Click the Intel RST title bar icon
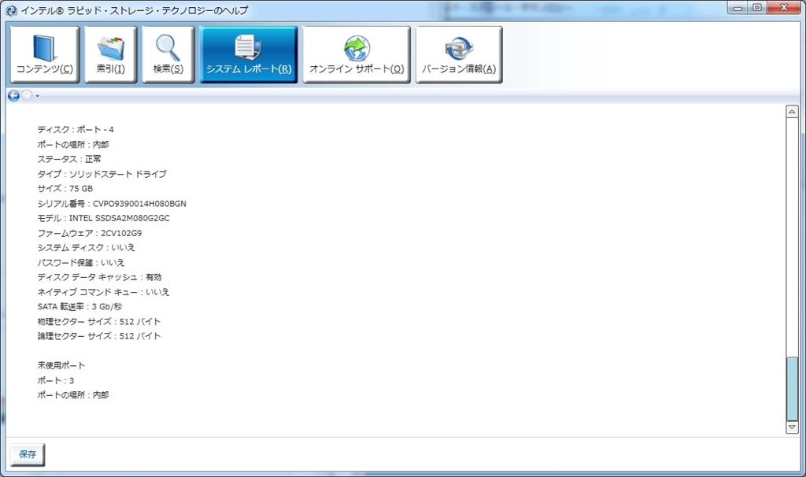 click(x=11, y=10)
